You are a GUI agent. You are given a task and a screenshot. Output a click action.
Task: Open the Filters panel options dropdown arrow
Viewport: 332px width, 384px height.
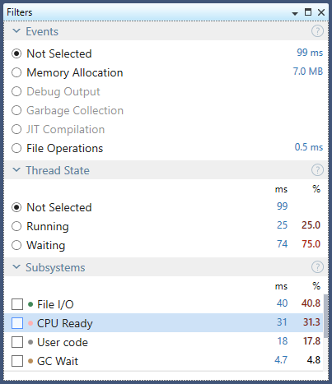pyautogui.click(x=295, y=13)
